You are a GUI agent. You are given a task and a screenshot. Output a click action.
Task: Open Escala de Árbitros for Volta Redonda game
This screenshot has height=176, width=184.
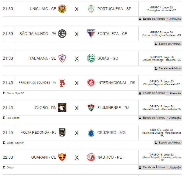[x=168, y=143]
